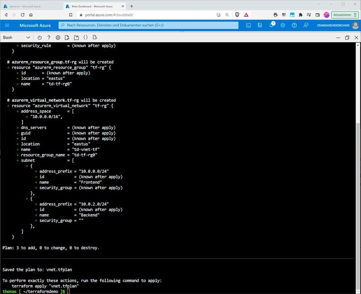This screenshot has height=294, width=361.
Task: Open the directory and subscription filter icon
Action: tap(260, 25)
